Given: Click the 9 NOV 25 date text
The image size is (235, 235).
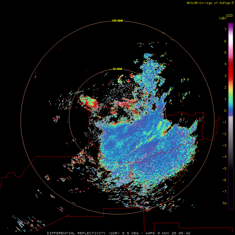Looking at the screenshot, I should [167, 233].
